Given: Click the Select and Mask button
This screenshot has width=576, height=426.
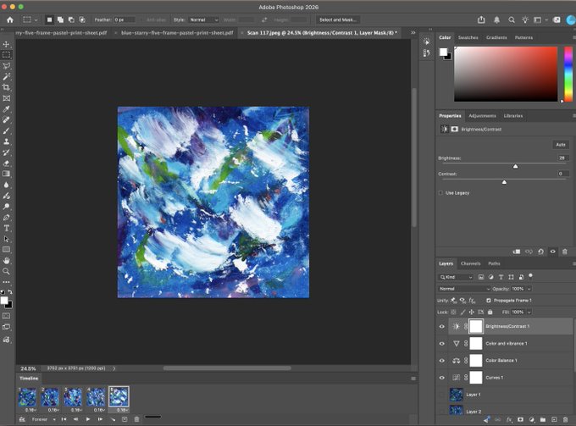Looking at the screenshot, I should point(338,19).
